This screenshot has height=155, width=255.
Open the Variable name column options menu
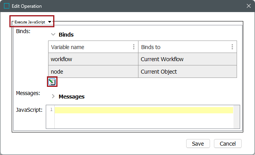[134, 47]
